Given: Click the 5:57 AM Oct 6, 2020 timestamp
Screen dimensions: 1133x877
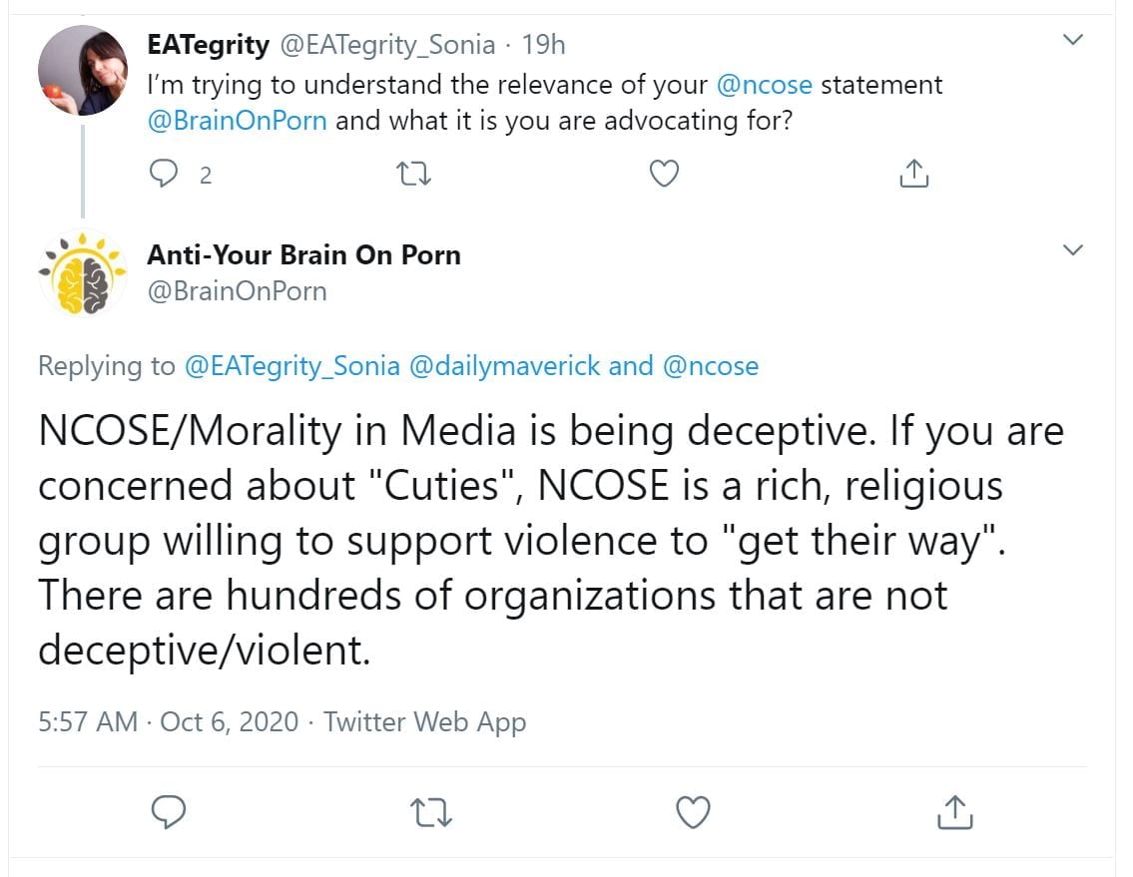Looking at the screenshot, I should (168, 721).
